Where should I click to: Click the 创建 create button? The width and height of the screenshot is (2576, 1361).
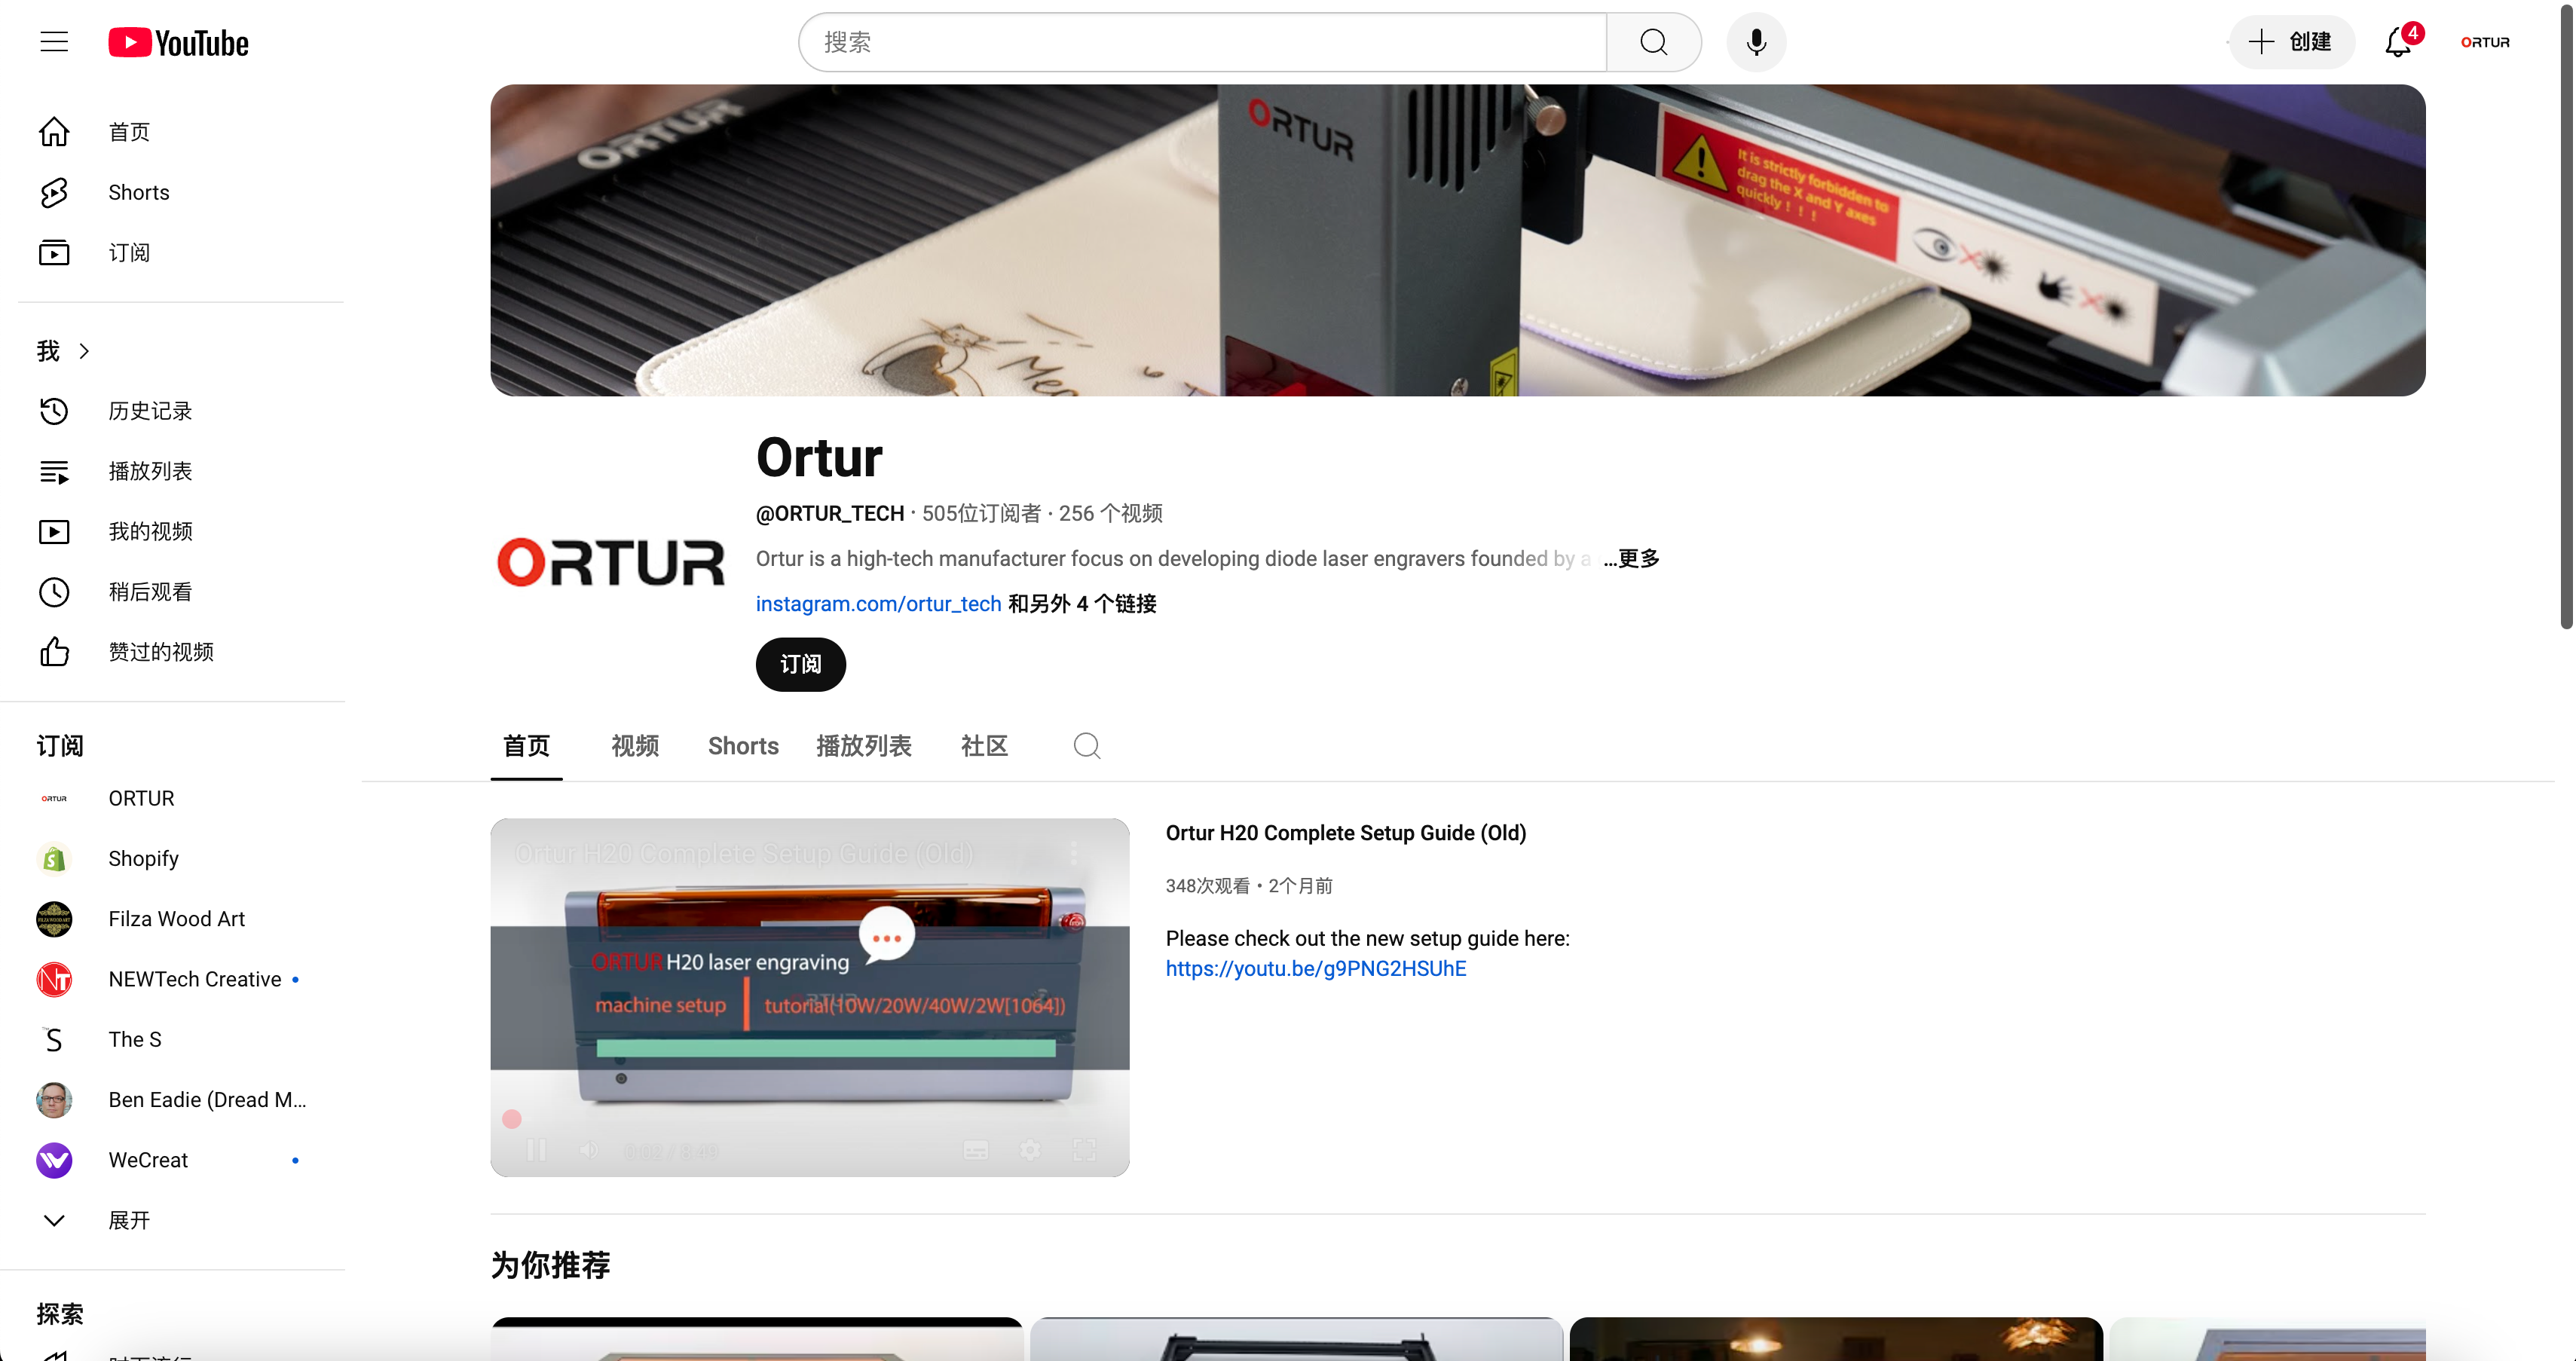[x=2291, y=42]
